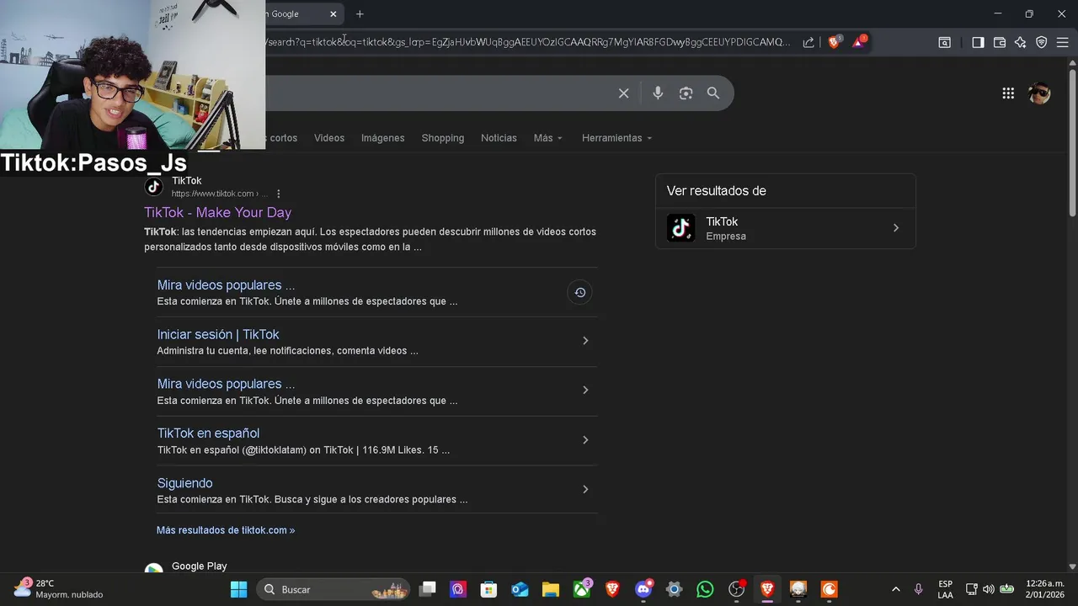
Task: Open the three-dot menu for TikTok result
Action: 279,194
